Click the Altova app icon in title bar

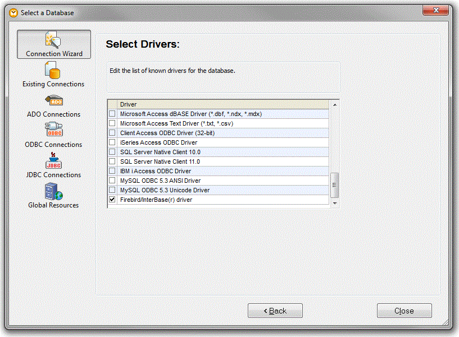pos(13,13)
